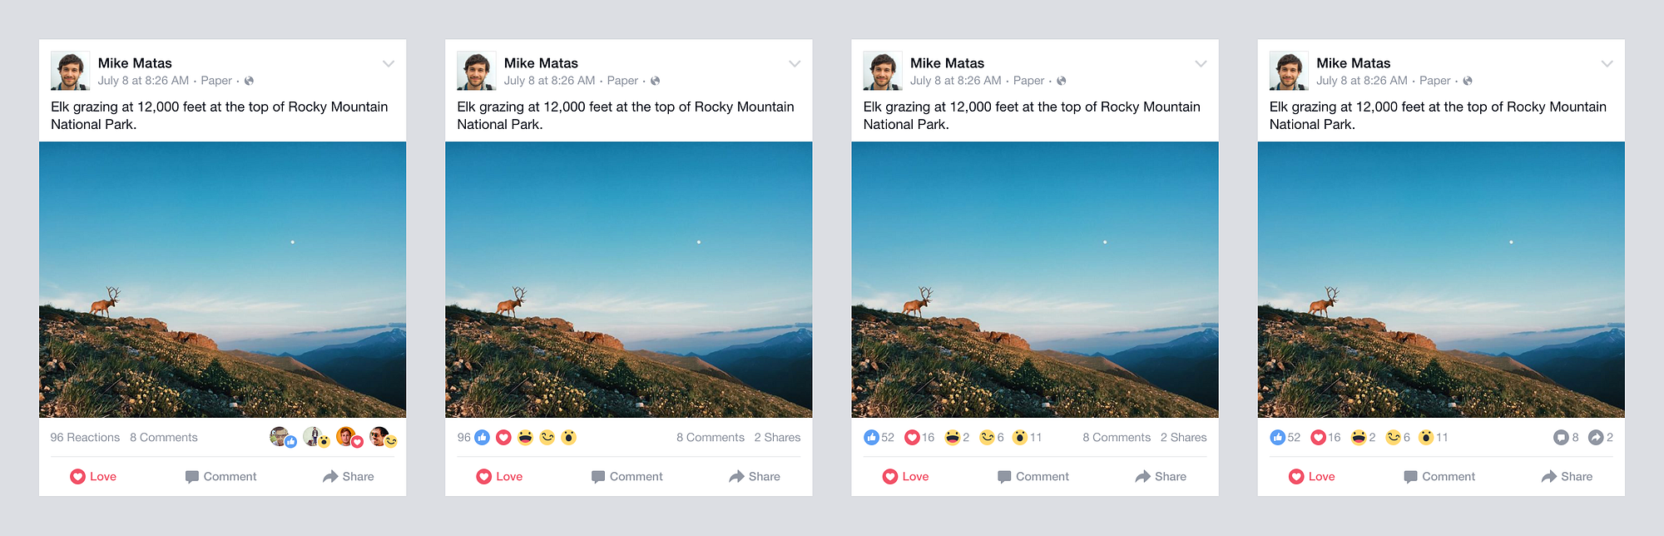Viewport: 1664px width, 536px height.
Task: Toggle the Love button on the fourth post
Action: pyautogui.click(x=1311, y=476)
